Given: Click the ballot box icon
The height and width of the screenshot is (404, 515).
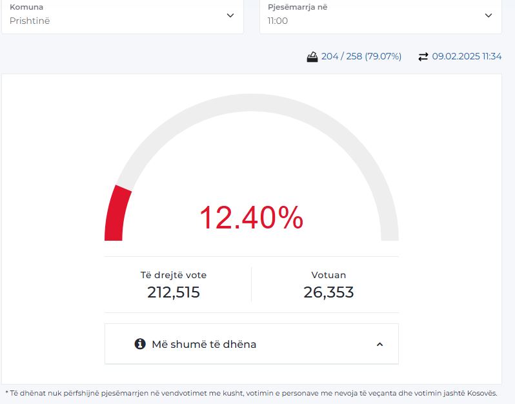Looking at the screenshot, I should [312, 57].
